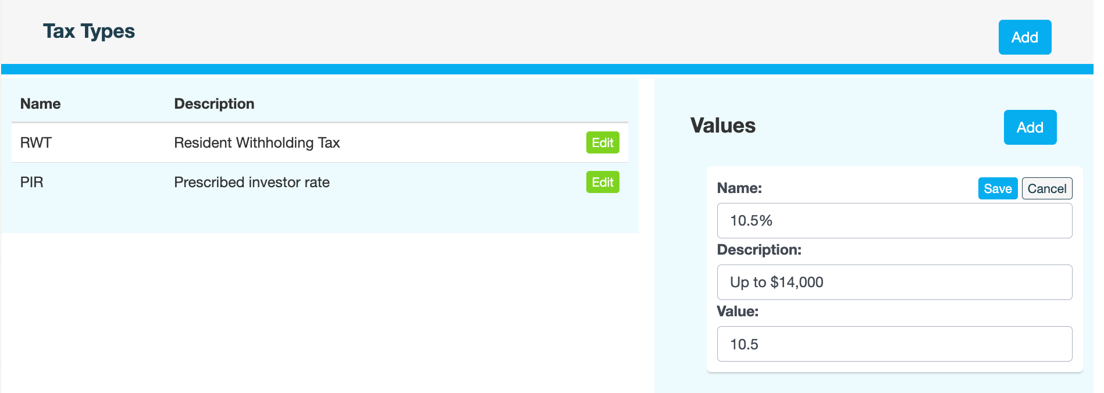
Task: Click the Add button beside Values heading
Action: point(1030,127)
